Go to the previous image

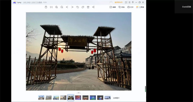67,7
